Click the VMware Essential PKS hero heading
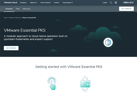 point(25,30)
